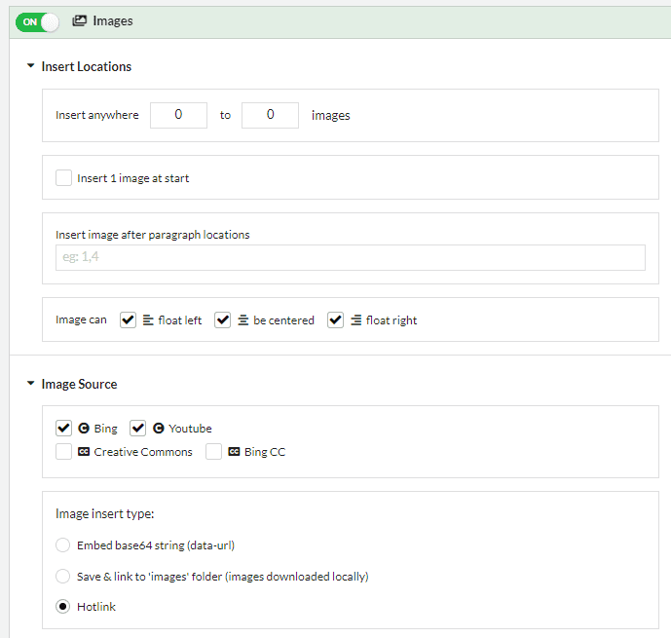Click the Images panel icon in header
671x638 pixels.
coord(79,20)
